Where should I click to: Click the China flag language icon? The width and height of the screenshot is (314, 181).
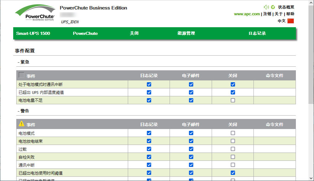291,21
